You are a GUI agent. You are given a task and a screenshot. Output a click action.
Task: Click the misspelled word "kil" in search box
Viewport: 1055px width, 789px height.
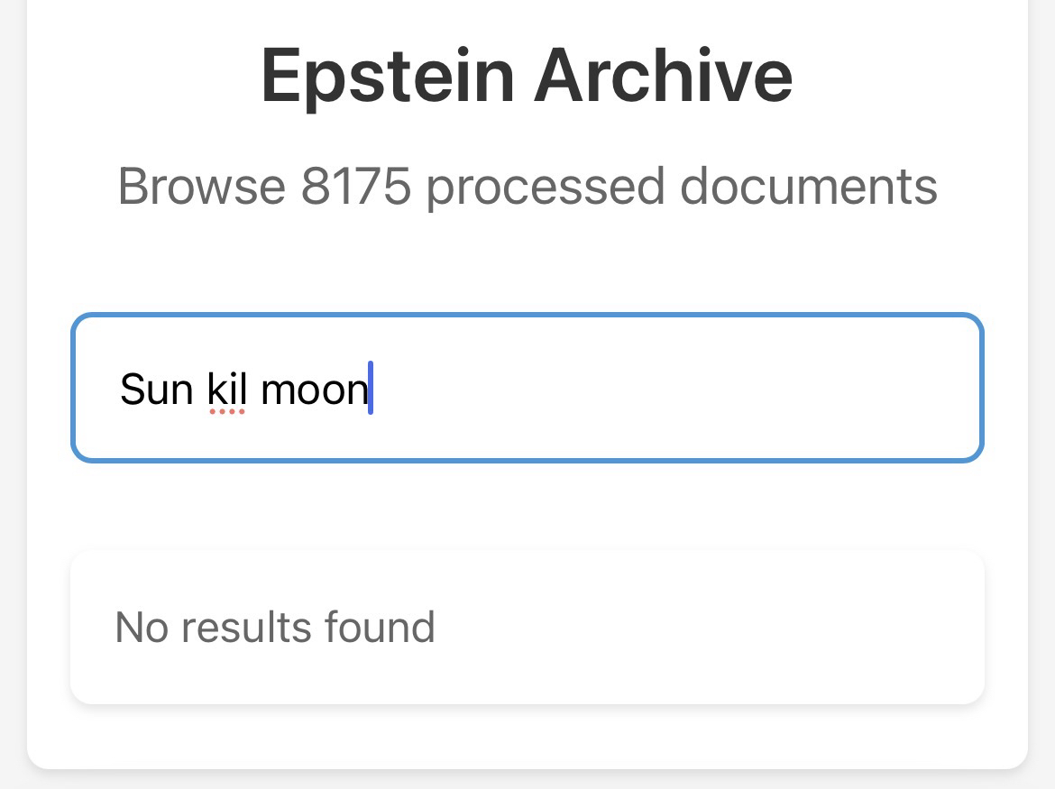point(226,390)
